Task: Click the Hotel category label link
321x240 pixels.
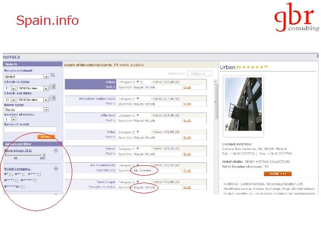Action: [x=17, y=169]
